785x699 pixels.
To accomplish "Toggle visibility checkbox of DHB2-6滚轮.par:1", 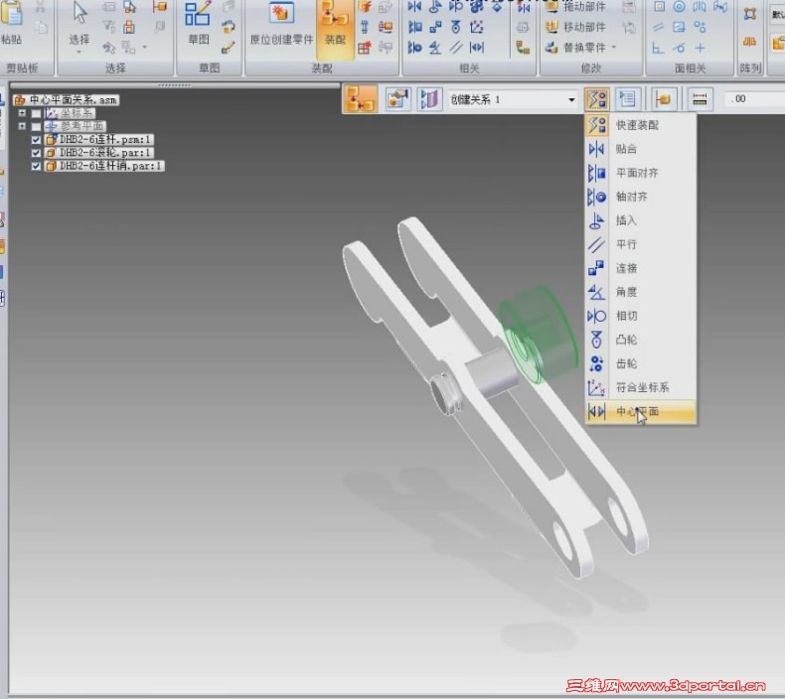I will (x=36, y=153).
